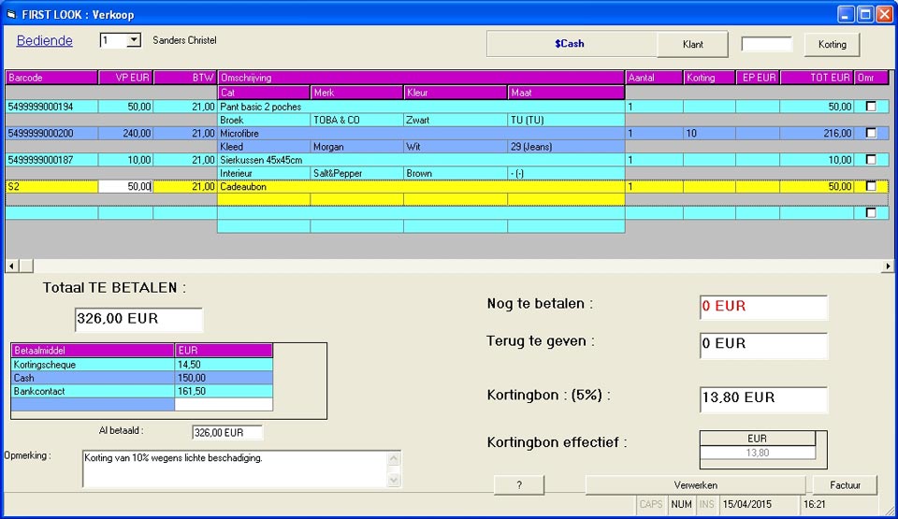Image resolution: width=898 pixels, height=519 pixels.
Task: Tick the checkbox for the Microfibre row
Action: [871, 133]
